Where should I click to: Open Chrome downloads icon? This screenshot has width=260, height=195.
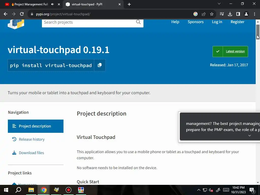pyautogui.click(x=230, y=14)
